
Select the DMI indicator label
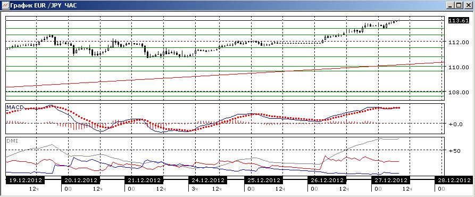(12, 141)
